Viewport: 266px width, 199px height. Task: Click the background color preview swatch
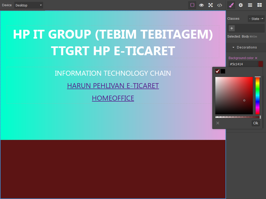(261, 64)
